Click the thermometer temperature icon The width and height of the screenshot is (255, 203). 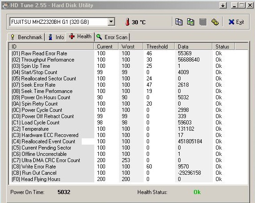coord(127,22)
